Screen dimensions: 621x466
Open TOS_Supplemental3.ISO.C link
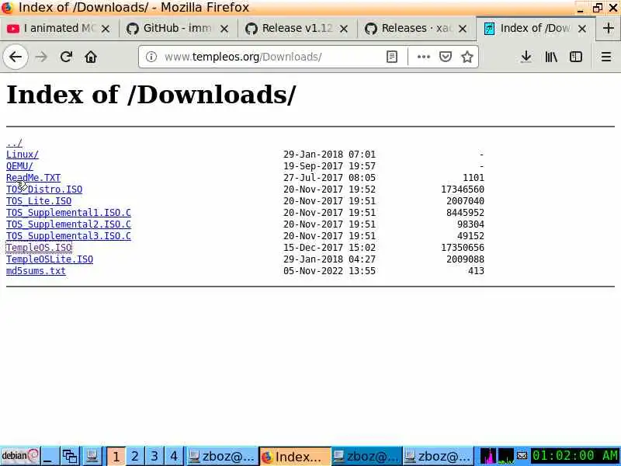[x=68, y=236]
